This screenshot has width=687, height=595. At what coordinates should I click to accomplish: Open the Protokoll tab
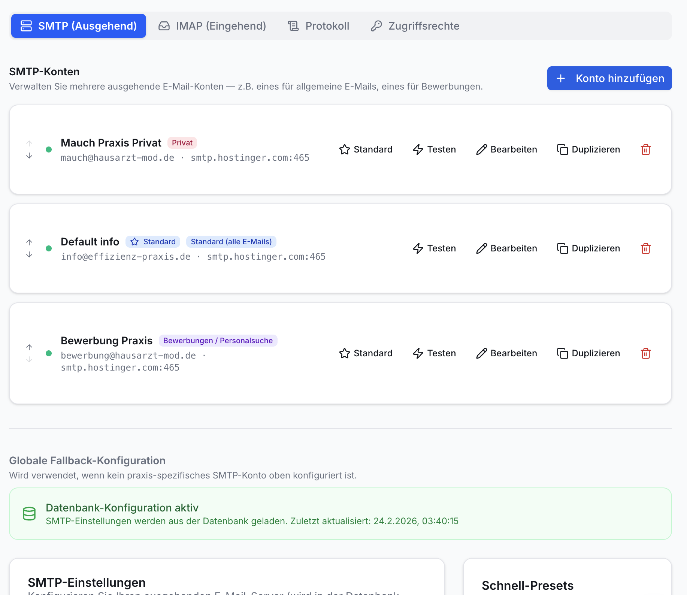click(318, 26)
